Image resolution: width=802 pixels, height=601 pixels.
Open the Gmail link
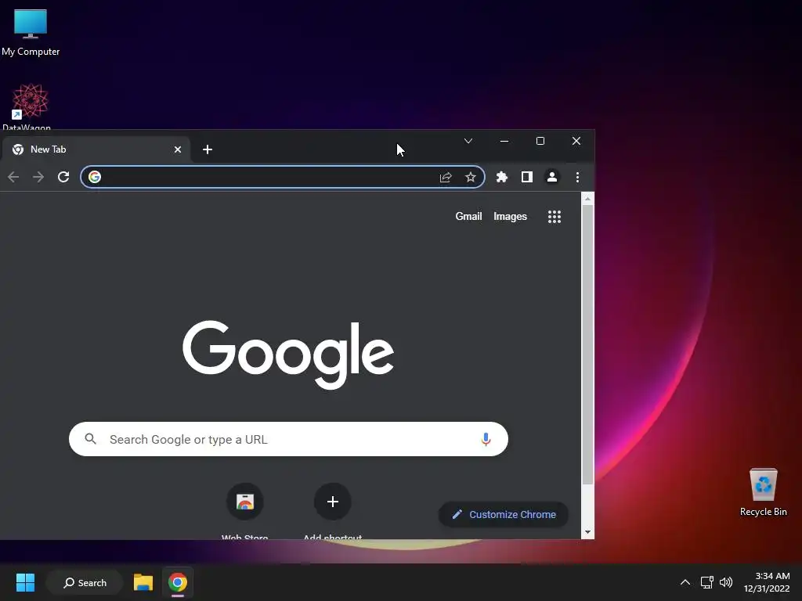468,217
